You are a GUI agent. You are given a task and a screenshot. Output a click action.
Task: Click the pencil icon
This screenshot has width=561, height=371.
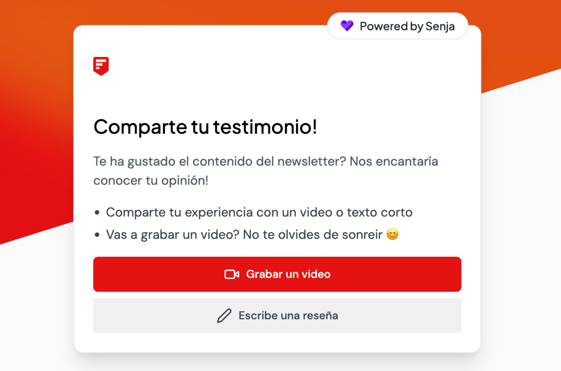pos(224,315)
